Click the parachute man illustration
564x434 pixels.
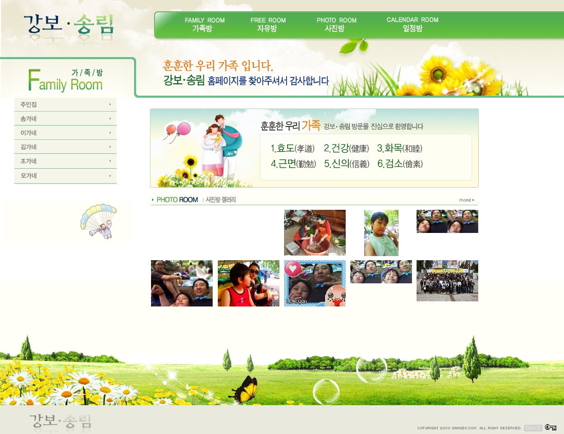point(99,221)
